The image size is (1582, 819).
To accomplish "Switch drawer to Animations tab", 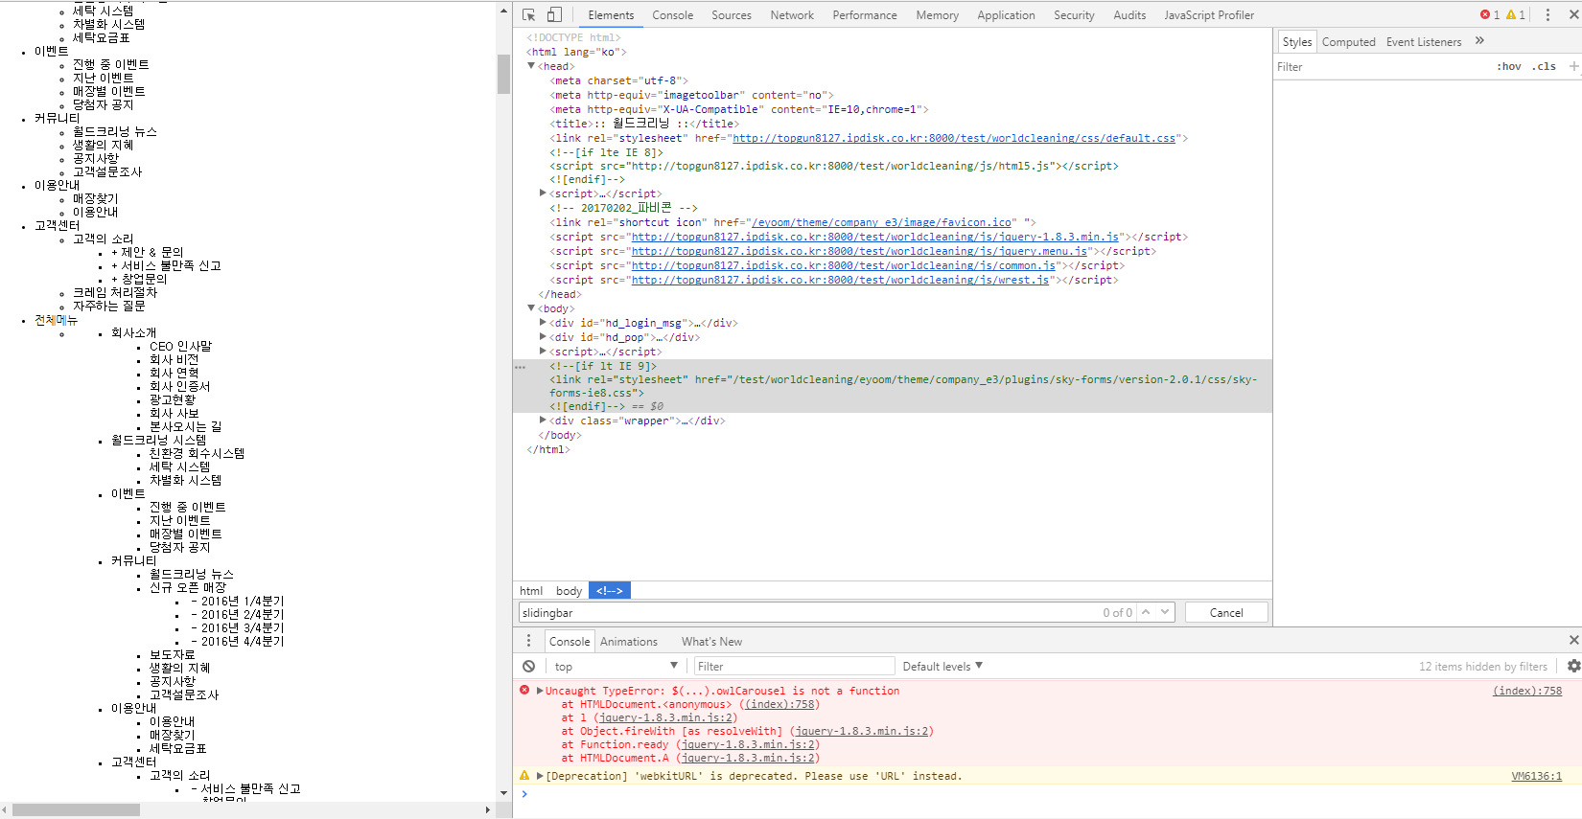I will point(629,642).
